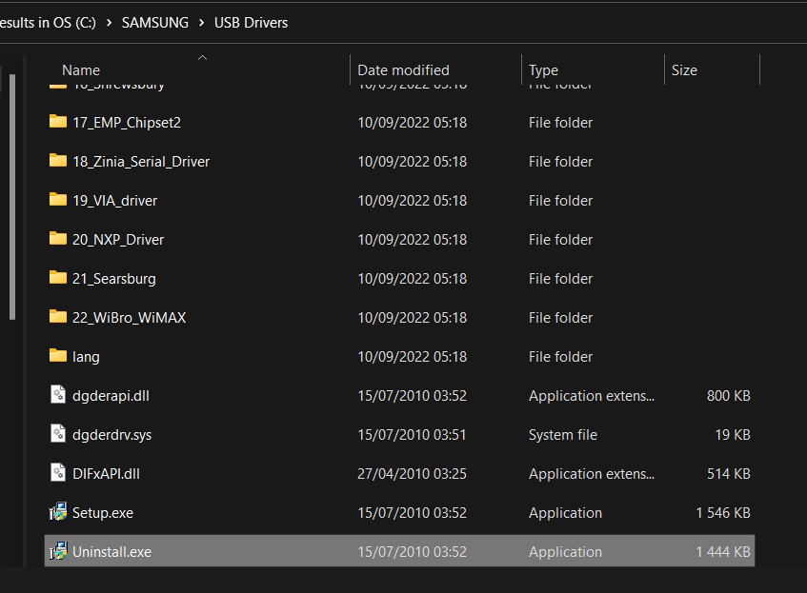Click the 19_VIA_driver folder icon
The height and width of the screenshot is (593, 807).
pos(57,200)
